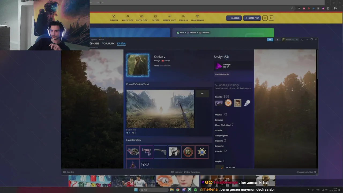Open the +6 more screenshots tile
The width and height of the screenshot is (343, 193).
(202, 94)
